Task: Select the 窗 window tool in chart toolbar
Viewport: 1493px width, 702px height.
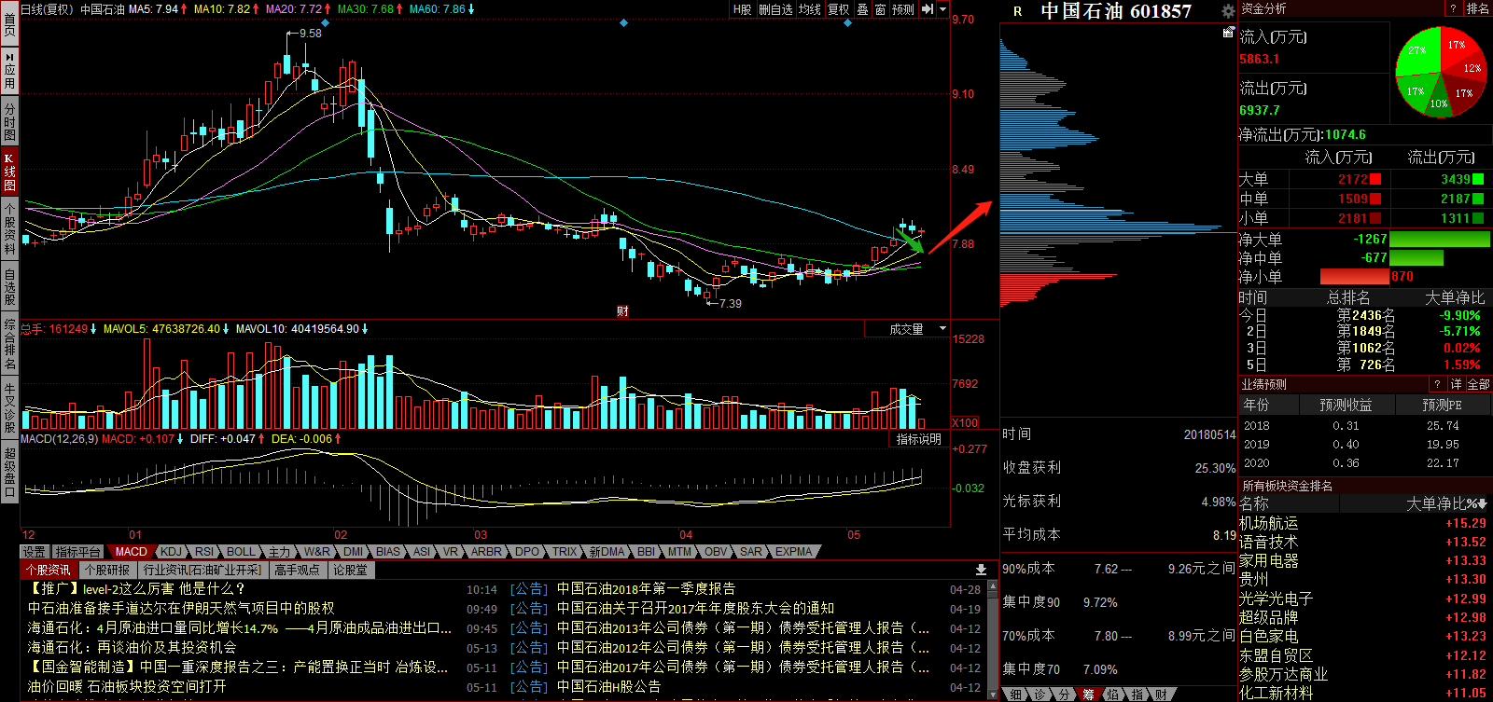Action: pos(880,9)
